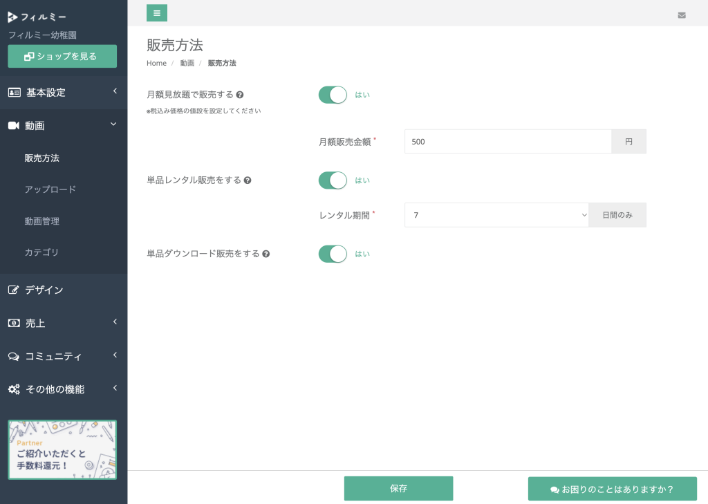Click help icon beside 月額見放題で販売する
The image size is (708, 504).
(240, 95)
